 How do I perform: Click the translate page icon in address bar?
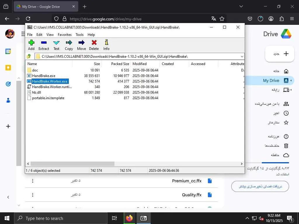click(213, 19)
